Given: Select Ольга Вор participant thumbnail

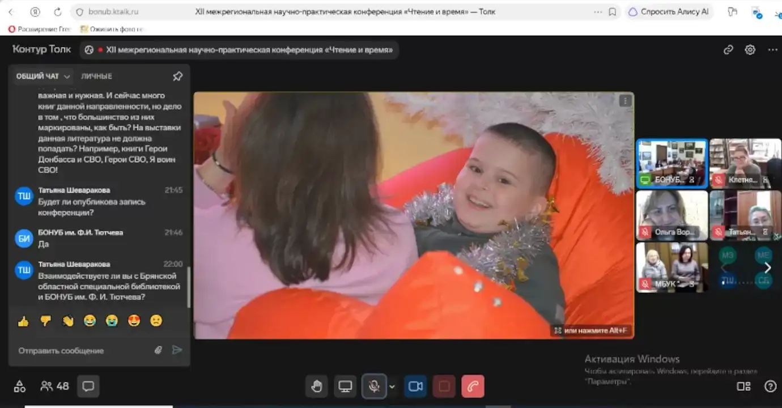Looking at the screenshot, I should (671, 215).
